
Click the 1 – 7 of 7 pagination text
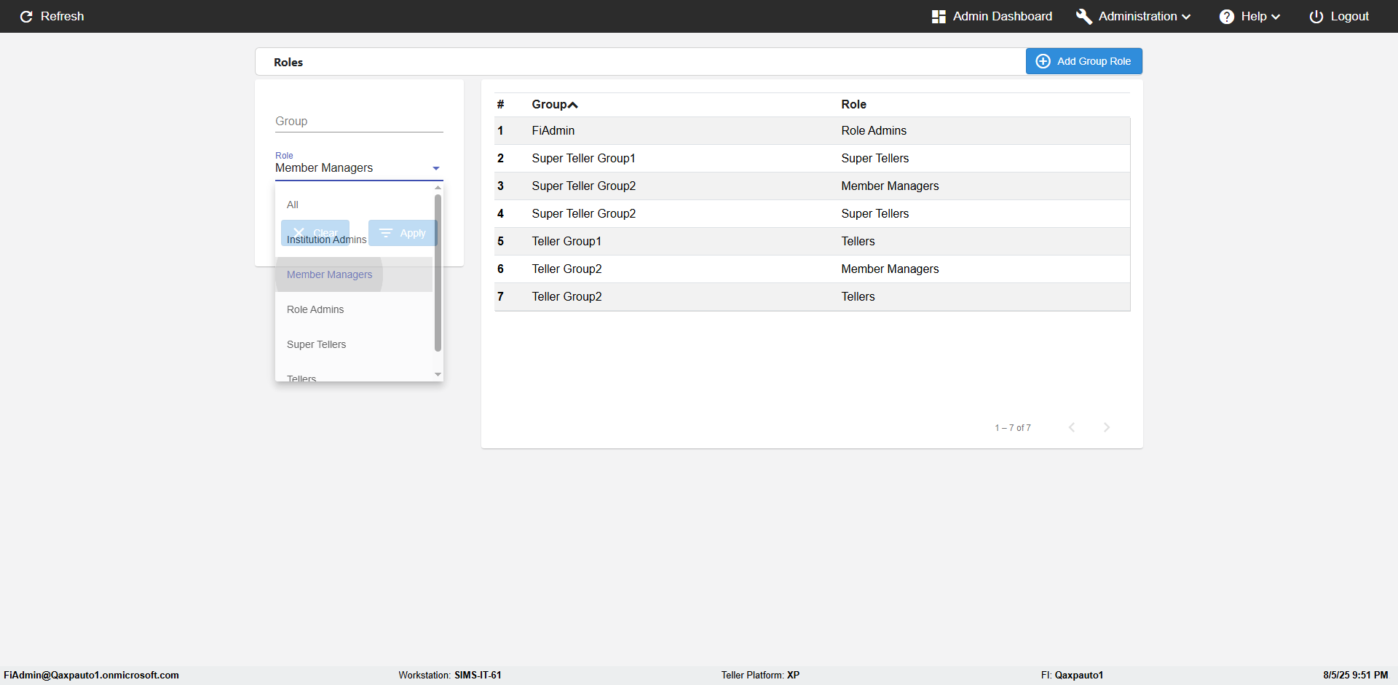click(x=1013, y=428)
